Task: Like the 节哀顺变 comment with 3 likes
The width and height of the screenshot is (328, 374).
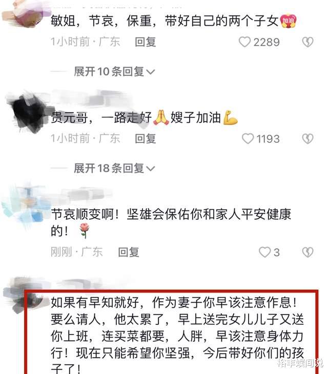Action: pos(265,252)
